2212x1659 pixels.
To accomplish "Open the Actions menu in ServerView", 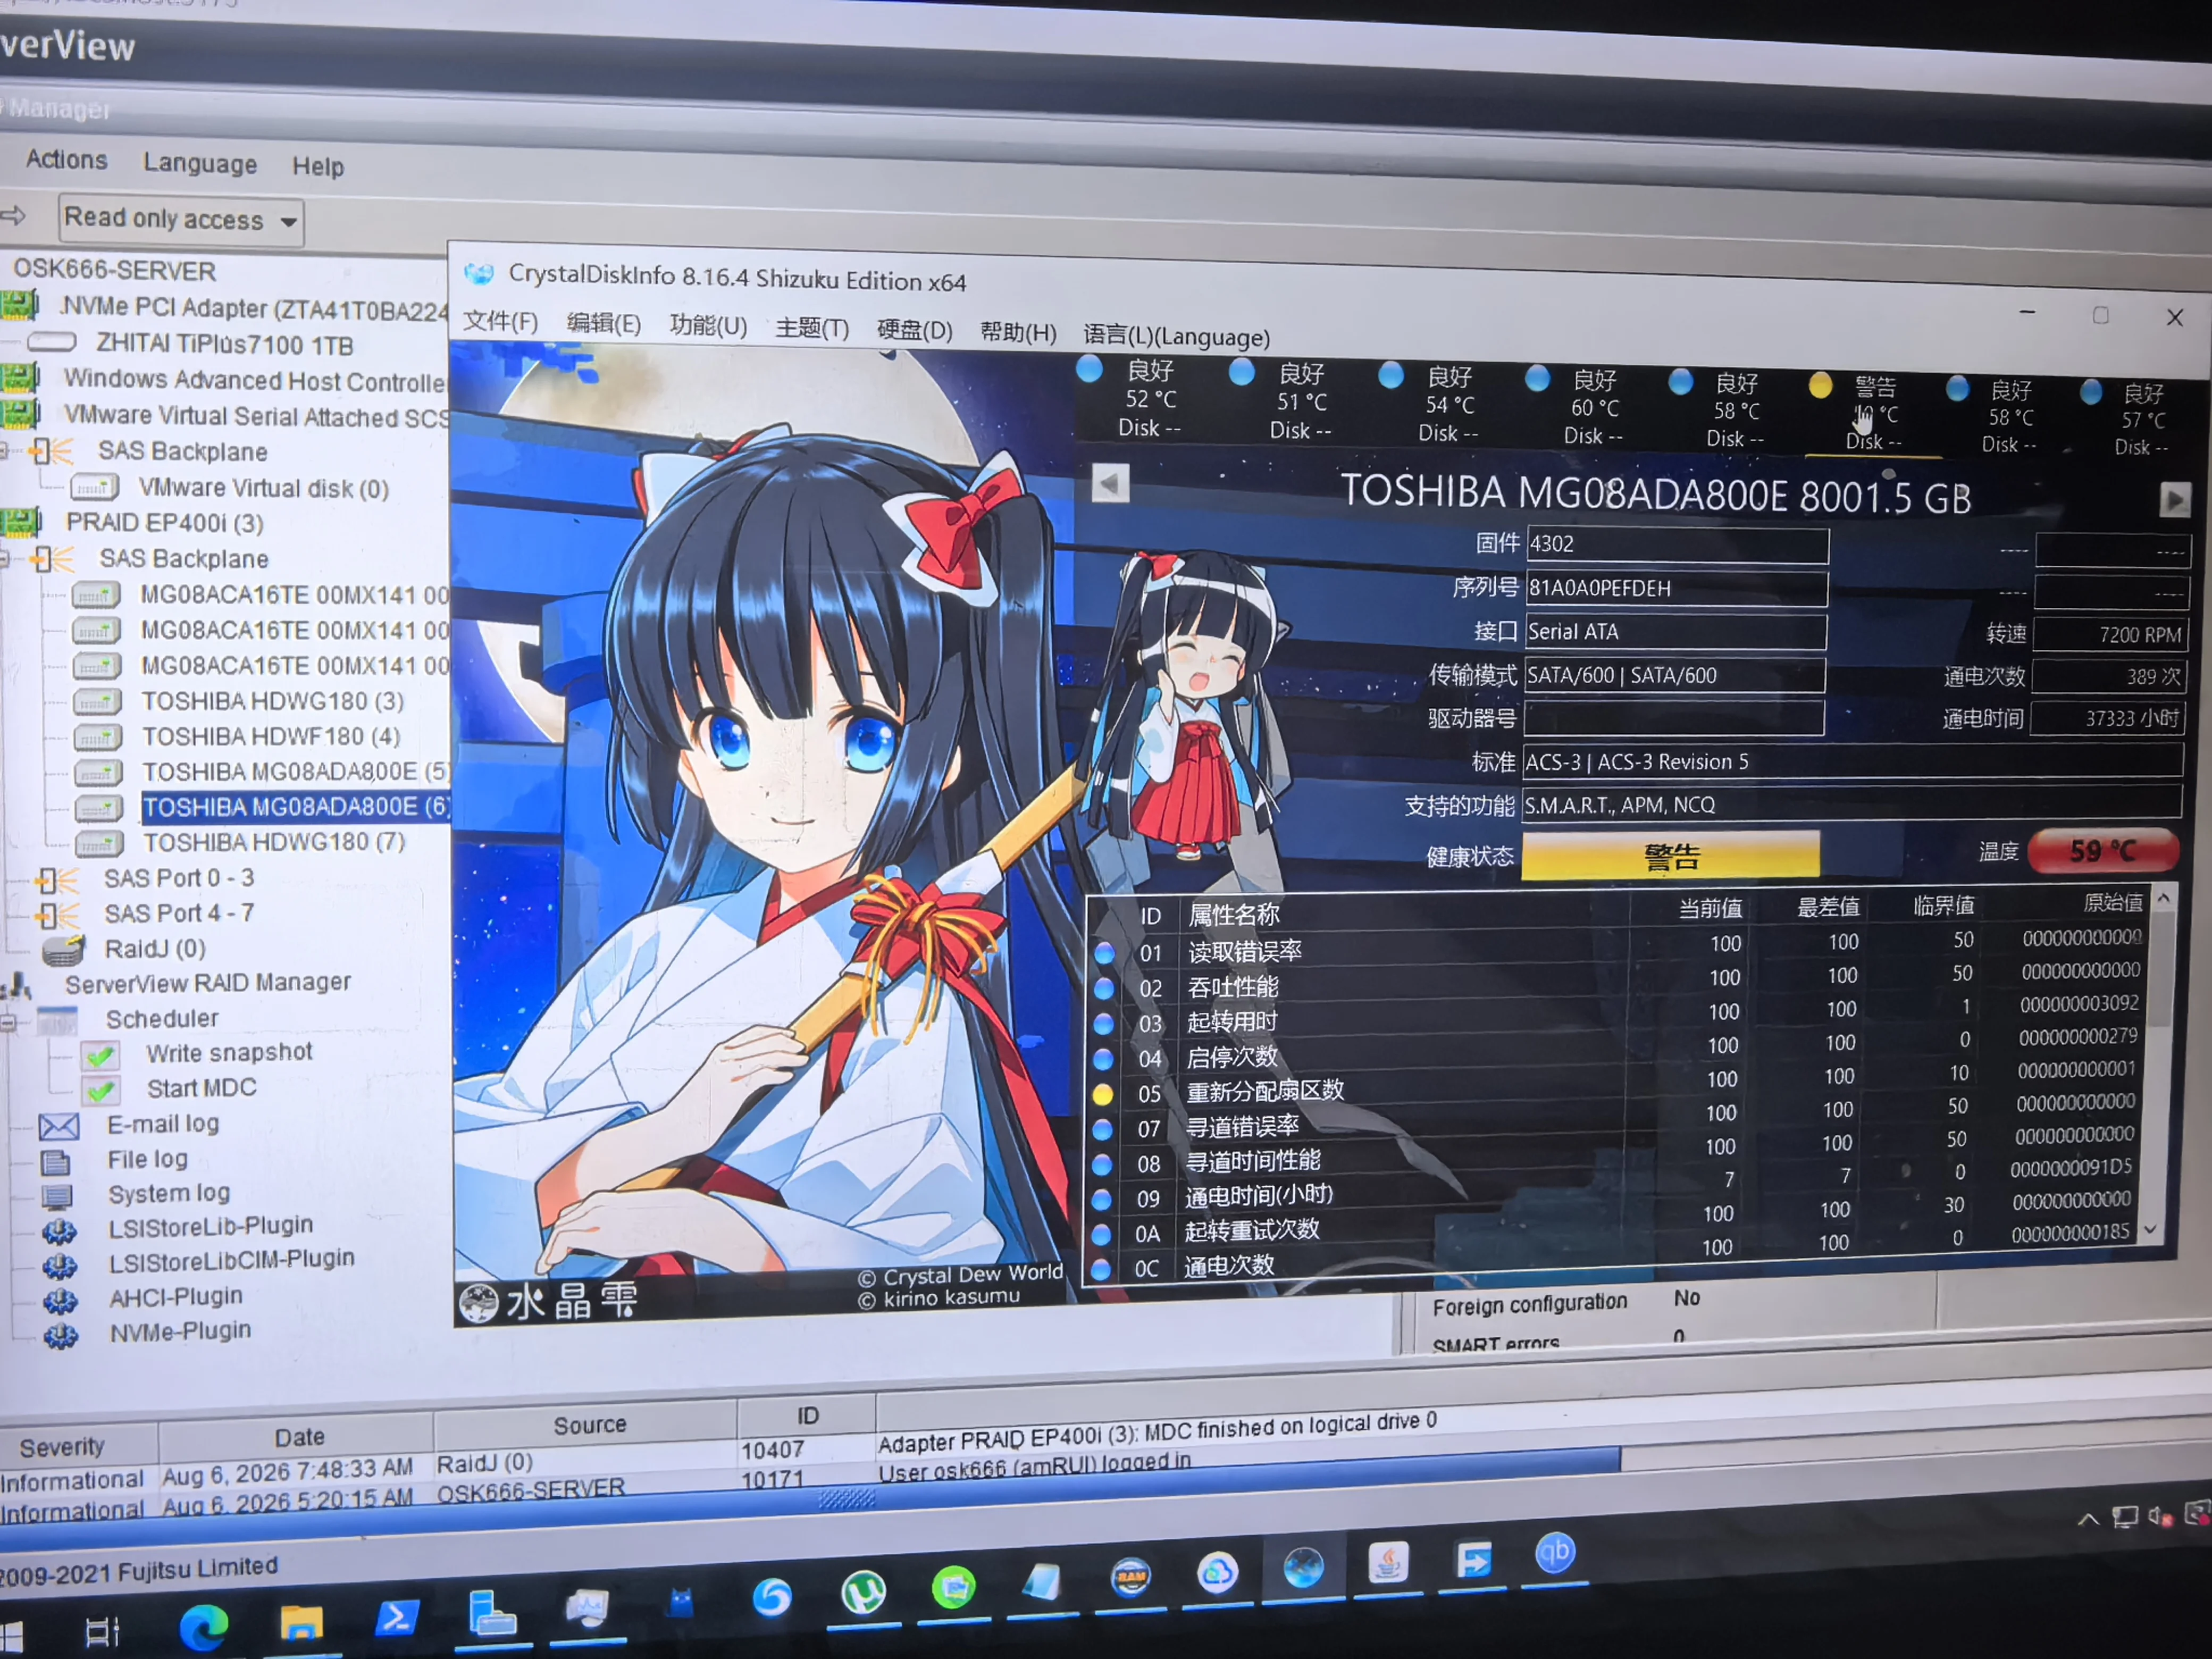I will click(67, 160).
